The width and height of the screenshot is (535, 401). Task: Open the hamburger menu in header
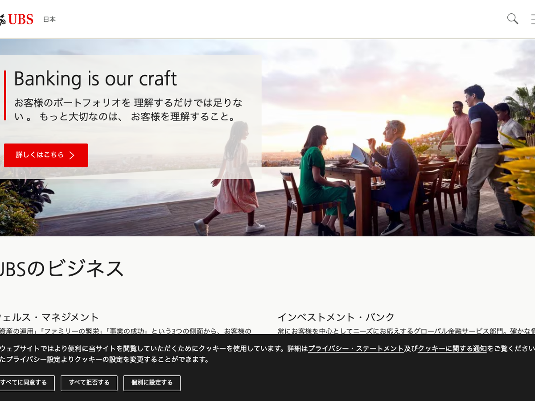point(532,19)
